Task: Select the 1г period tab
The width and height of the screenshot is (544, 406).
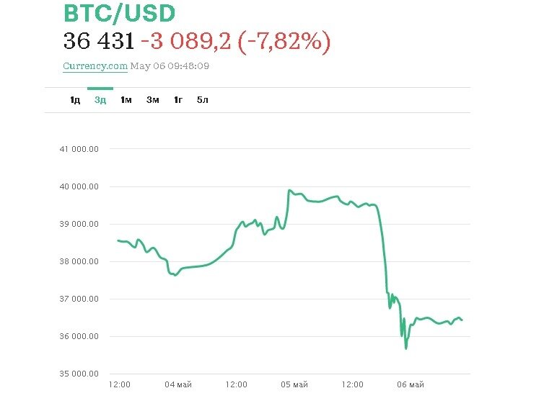Action: tap(177, 99)
